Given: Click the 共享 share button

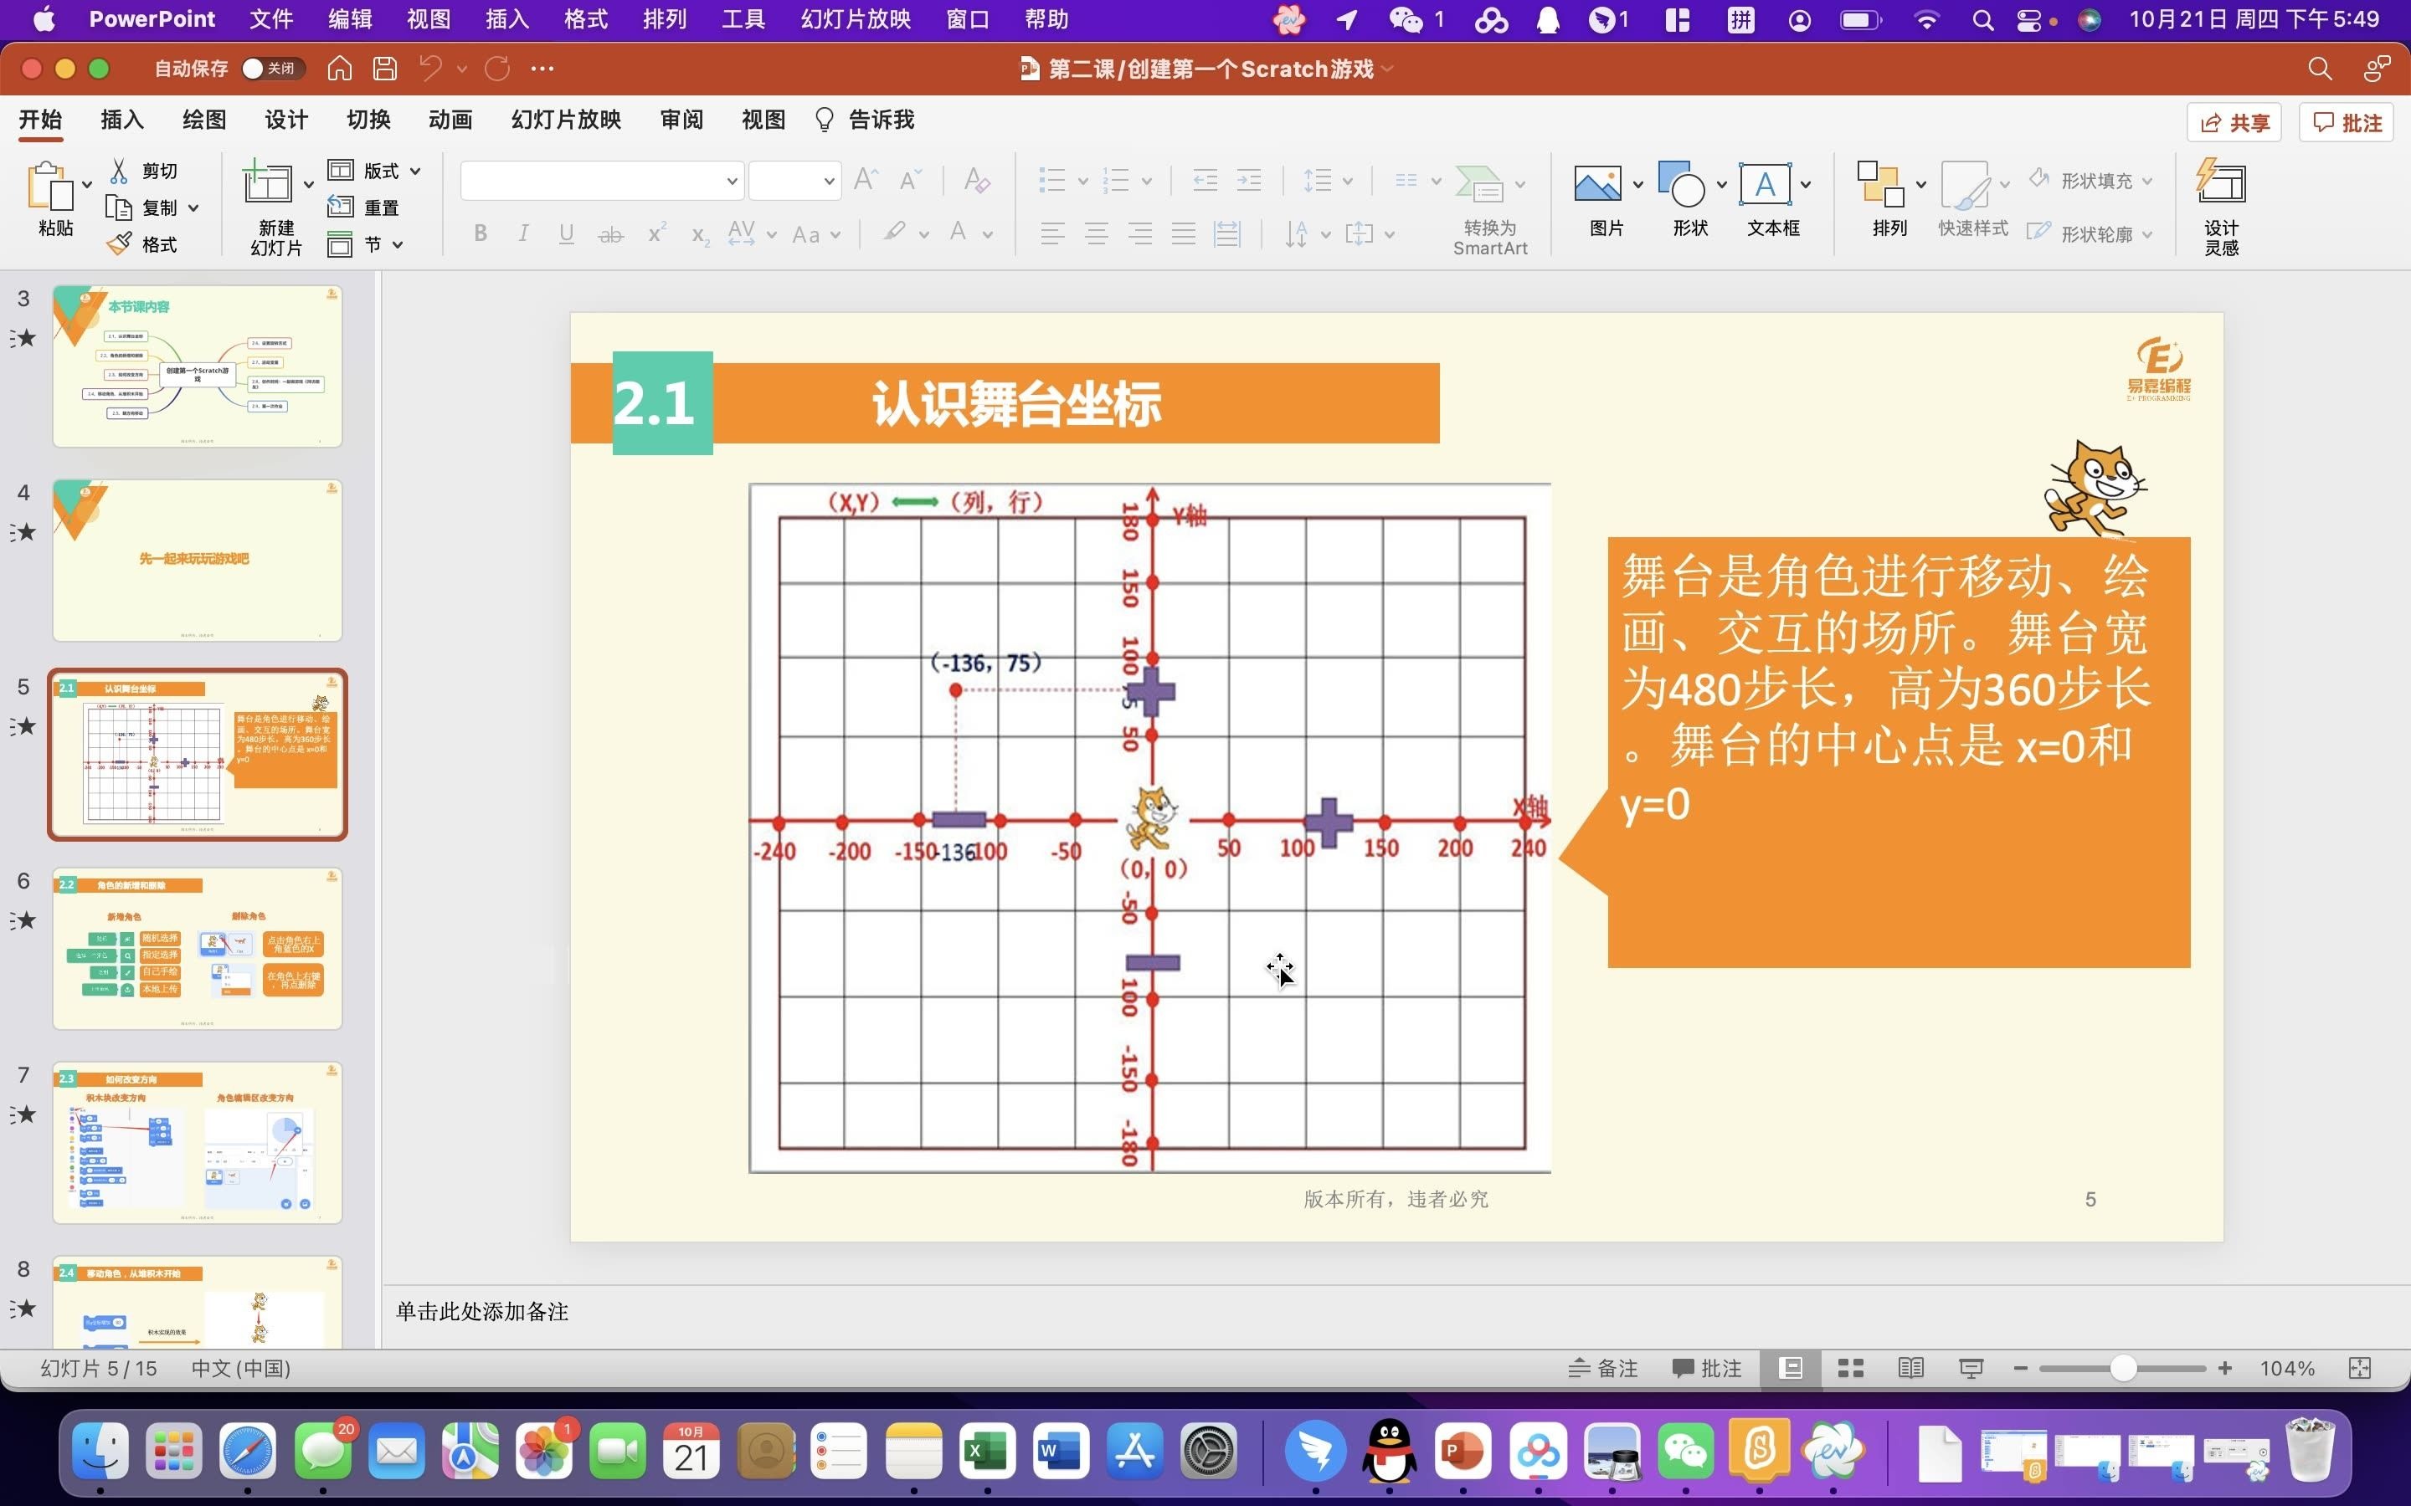Looking at the screenshot, I should [2234, 122].
